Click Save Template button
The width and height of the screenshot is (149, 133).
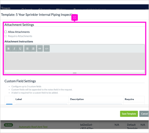[129, 114]
